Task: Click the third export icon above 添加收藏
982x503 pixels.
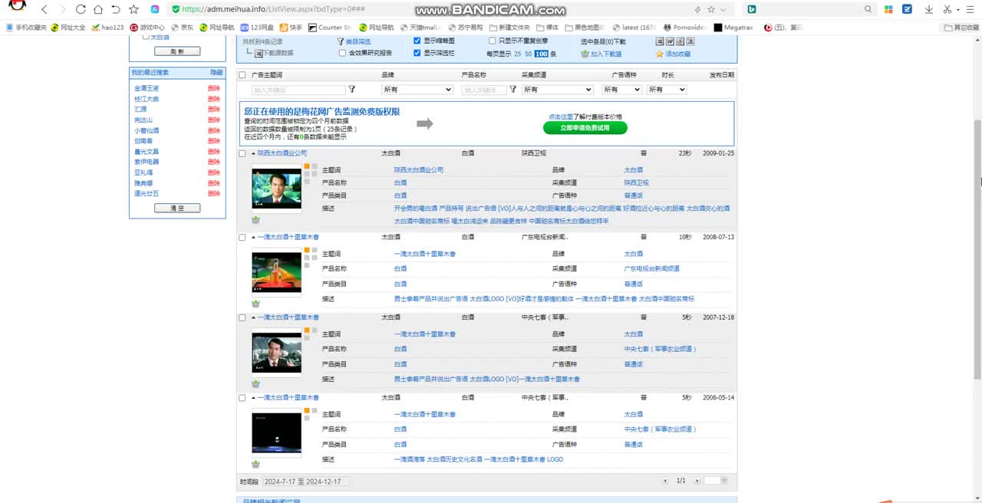Action: tap(680, 41)
